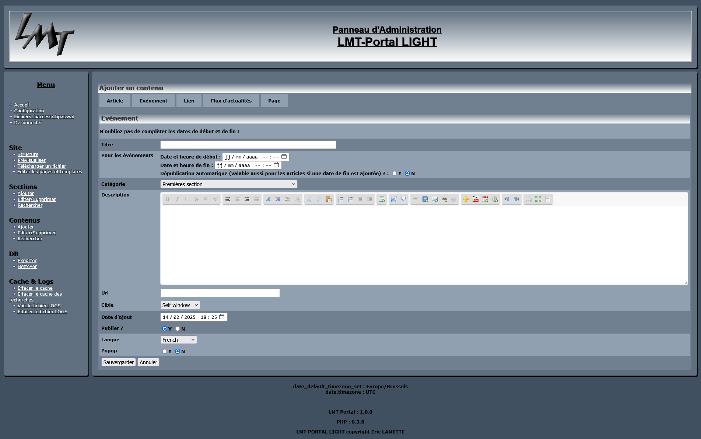Click the Bold formatting icon
Image resolution: width=701 pixels, height=439 pixels.
(x=168, y=199)
